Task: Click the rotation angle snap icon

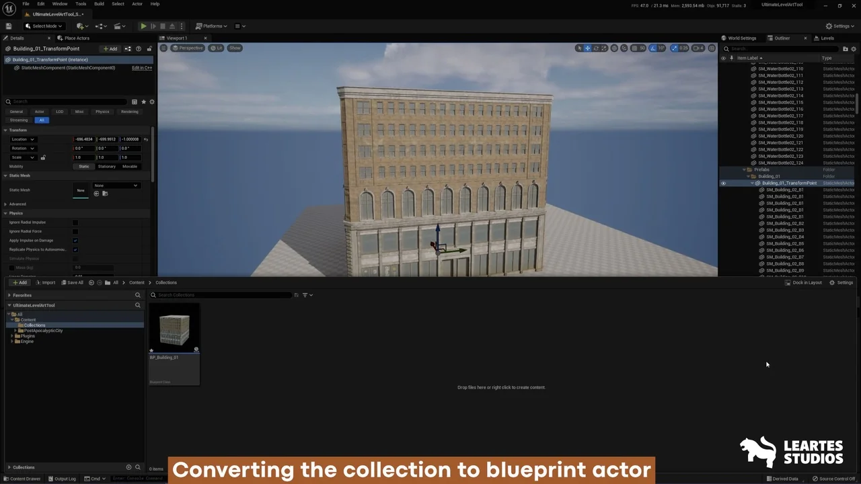Action: tap(652, 48)
